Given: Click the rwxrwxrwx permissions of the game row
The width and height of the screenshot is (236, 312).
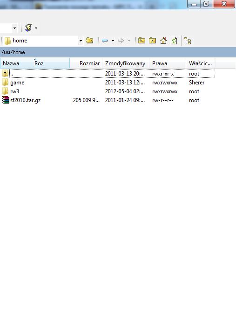Looking at the screenshot, I should 165,83.
